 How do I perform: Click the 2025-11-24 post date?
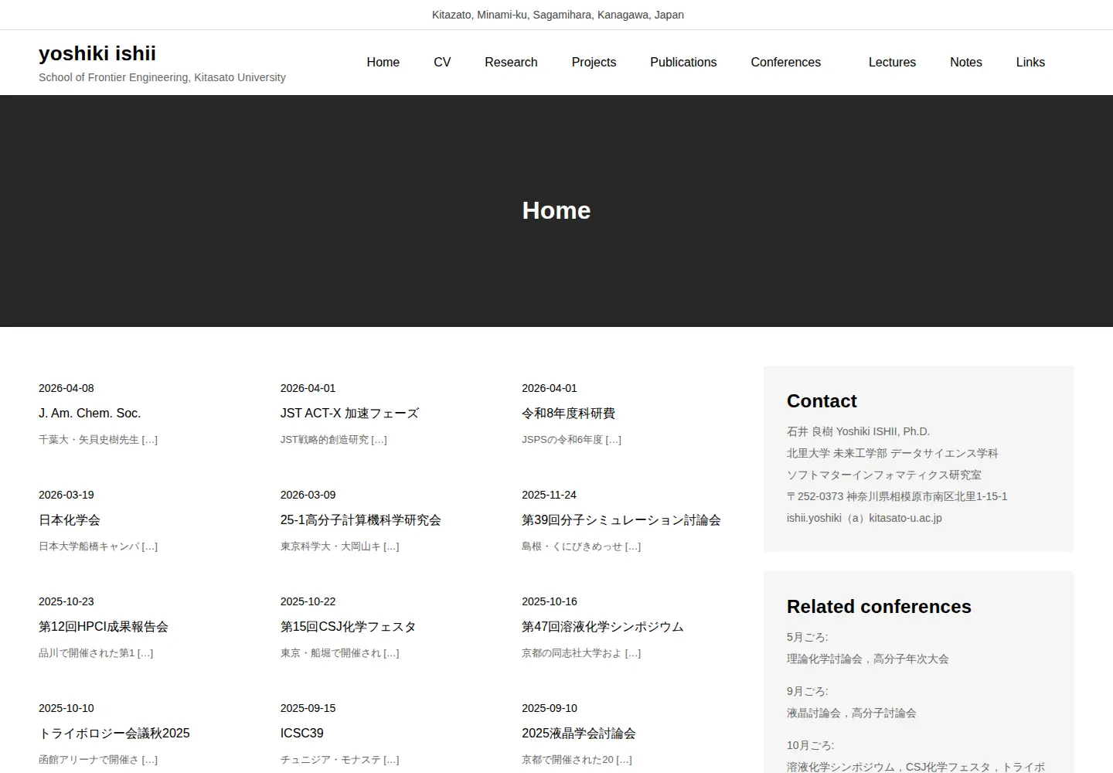tap(550, 495)
